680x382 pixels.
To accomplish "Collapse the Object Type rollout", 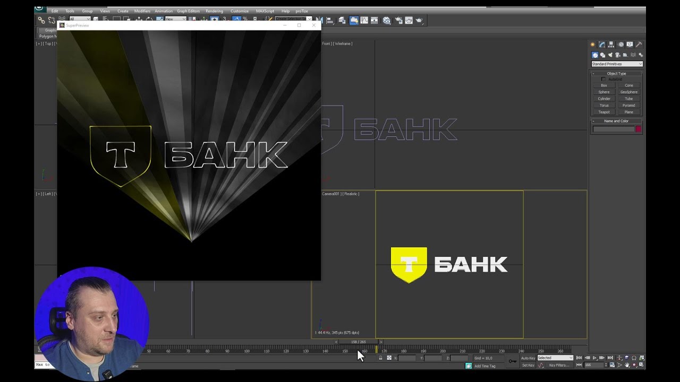I will pyautogui.click(x=616, y=73).
